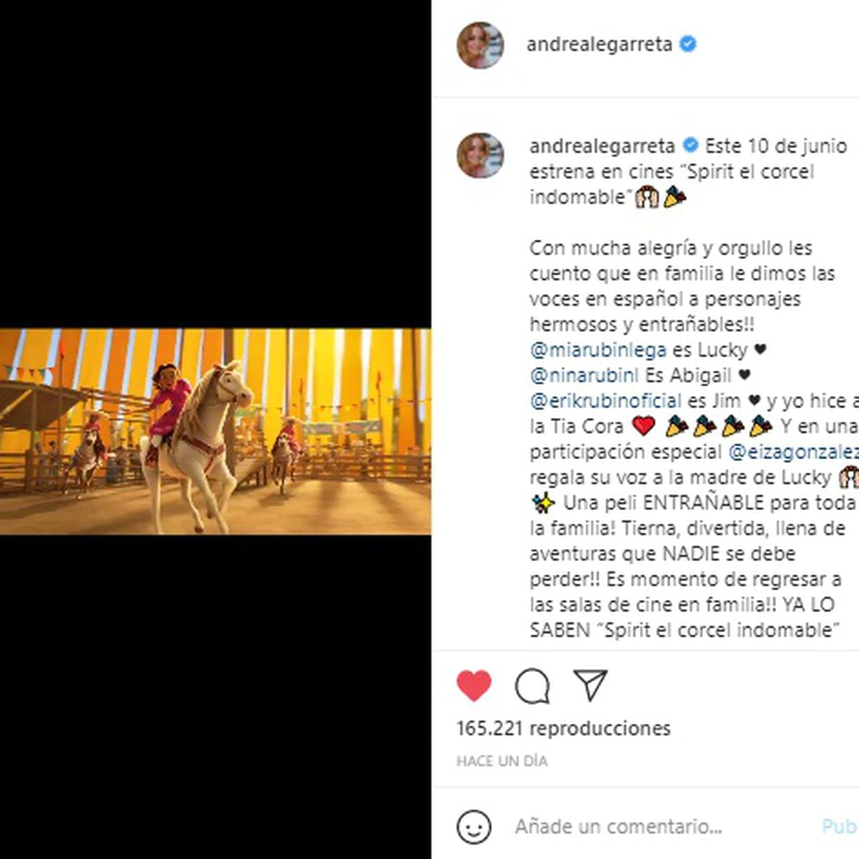
Task: Visit the @erikrubinoficial profile link
Action: click(x=605, y=401)
